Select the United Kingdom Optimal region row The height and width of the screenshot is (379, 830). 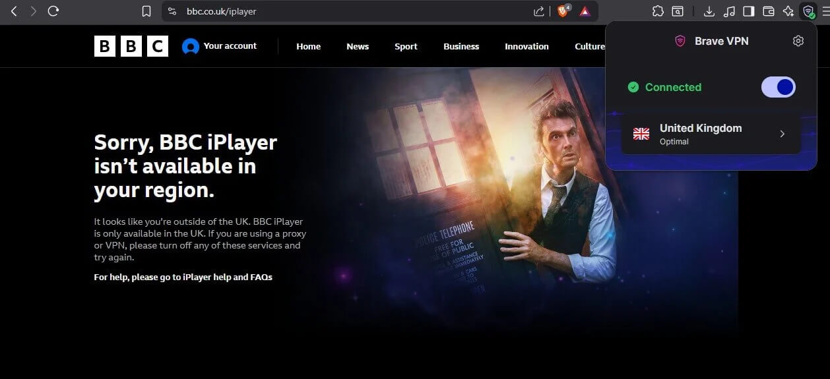click(x=711, y=134)
